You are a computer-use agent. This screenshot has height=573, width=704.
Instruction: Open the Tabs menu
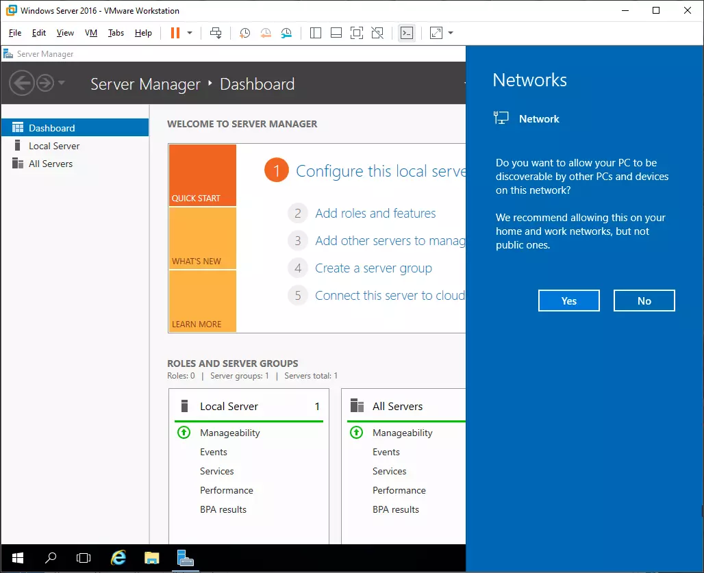116,33
